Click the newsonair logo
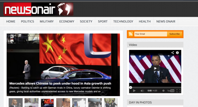 38,10
